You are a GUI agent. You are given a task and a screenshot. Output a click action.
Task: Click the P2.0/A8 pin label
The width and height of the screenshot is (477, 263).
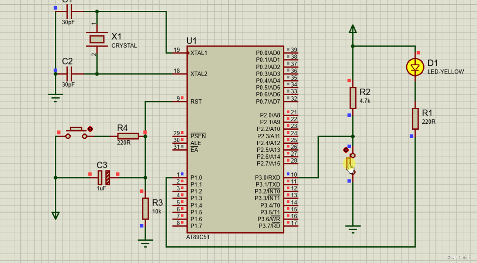pyautogui.click(x=270, y=115)
